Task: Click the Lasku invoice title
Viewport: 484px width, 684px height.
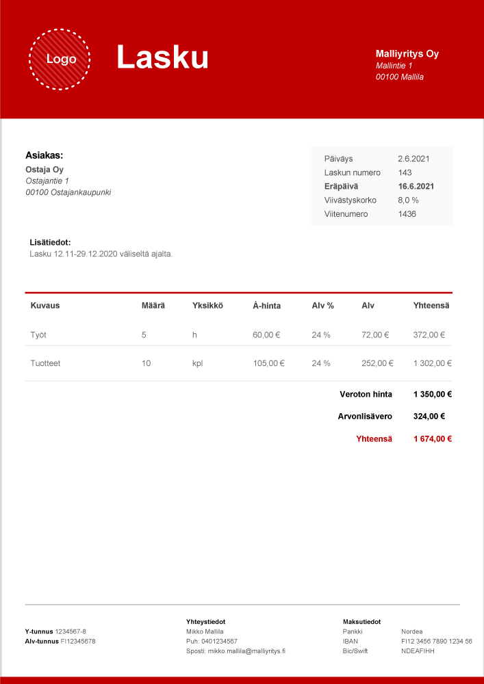Action: (x=162, y=57)
